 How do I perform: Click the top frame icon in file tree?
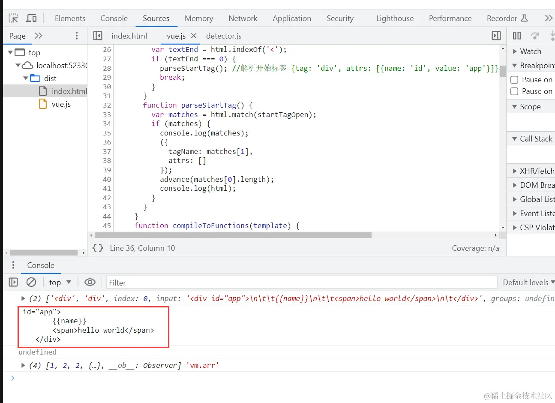tap(20, 52)
